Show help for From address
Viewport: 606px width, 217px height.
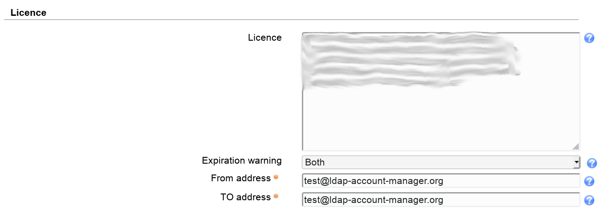589,181
